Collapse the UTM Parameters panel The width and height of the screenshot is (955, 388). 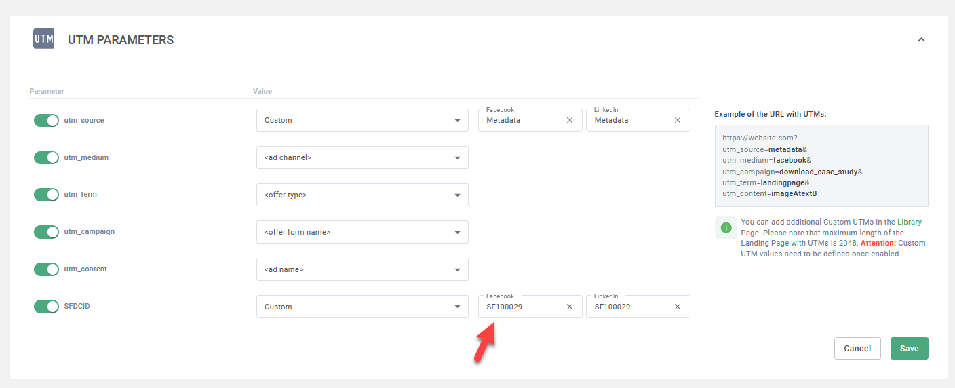[921, 39]
